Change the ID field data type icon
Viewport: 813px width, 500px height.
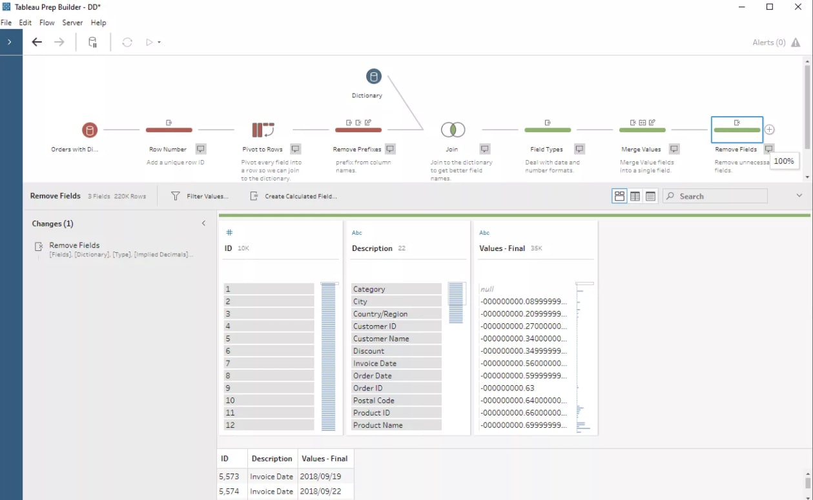pos(229,233)
